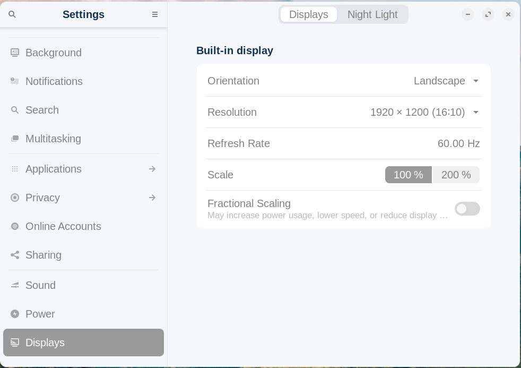Click the Fractional Scaling description text
The width and height of the screenshot is (521, 368).
(327, 216)
